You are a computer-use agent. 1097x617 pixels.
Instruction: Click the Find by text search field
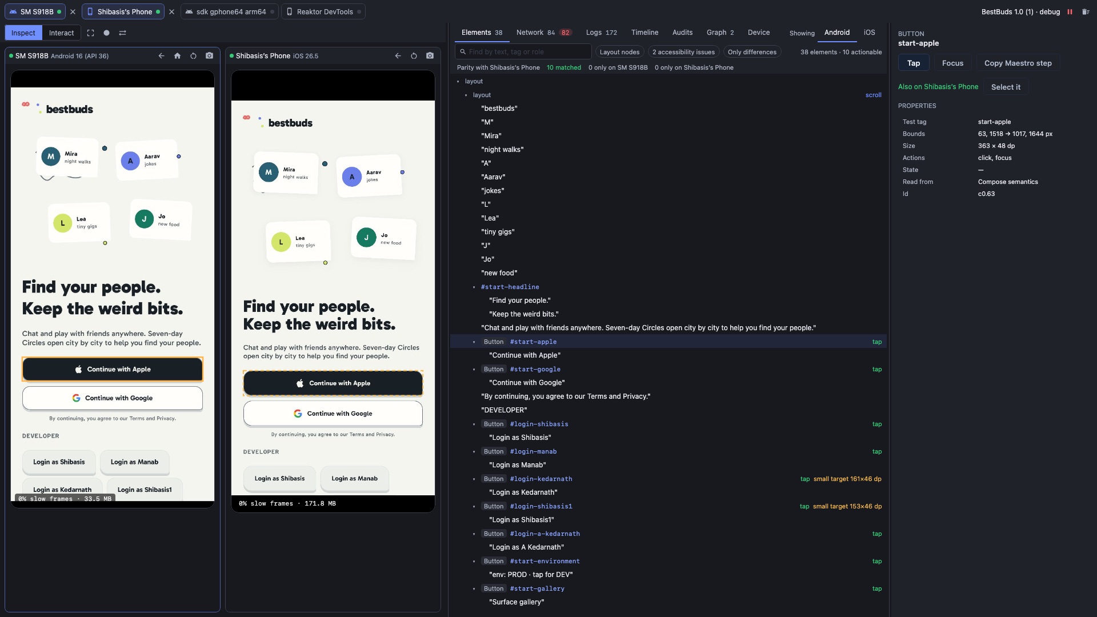click(x=523, y=52)
